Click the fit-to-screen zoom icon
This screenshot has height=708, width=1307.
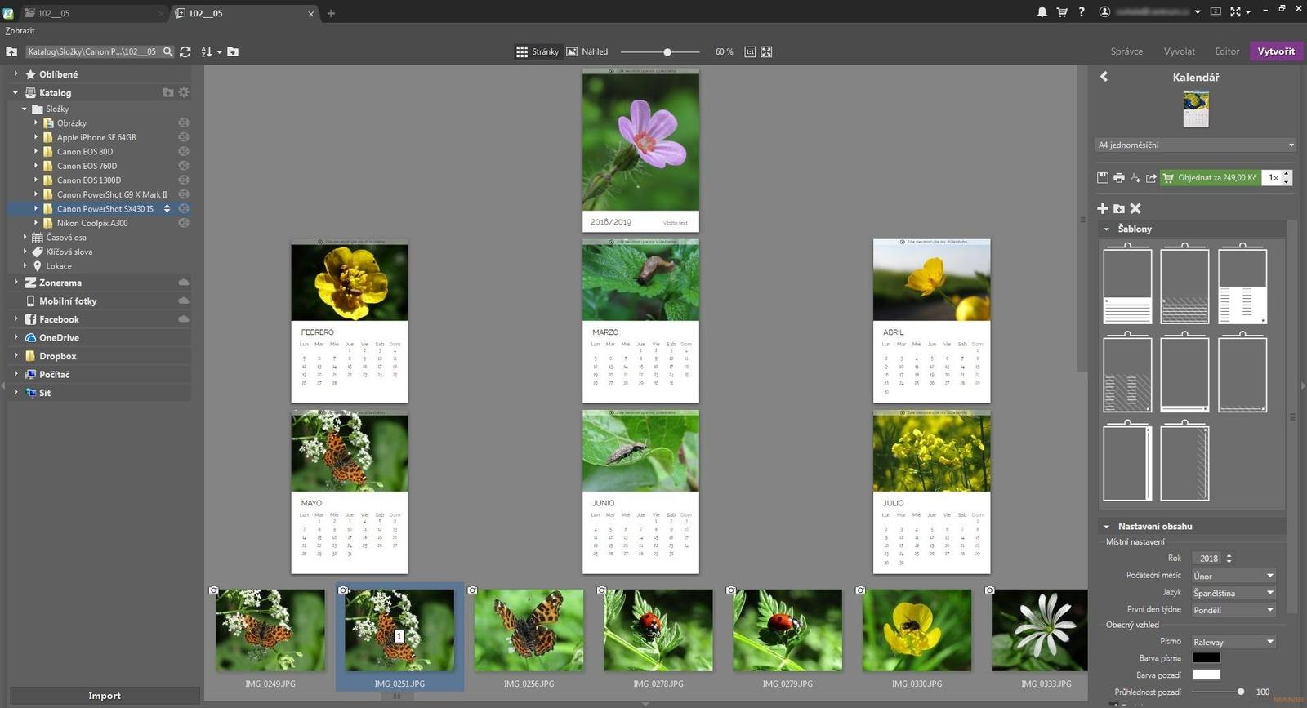pyautogui.click(x=766, y=51)
